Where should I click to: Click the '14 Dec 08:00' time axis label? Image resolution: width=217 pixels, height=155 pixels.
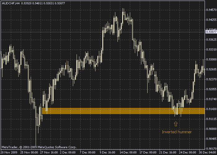pyautogui.click(x=128, y=153)
